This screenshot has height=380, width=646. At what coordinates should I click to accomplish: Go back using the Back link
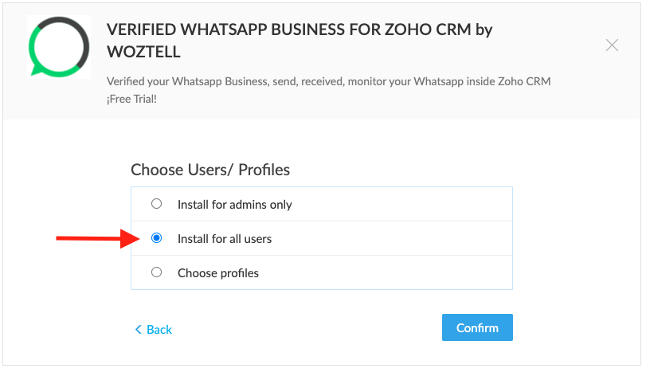153,329
